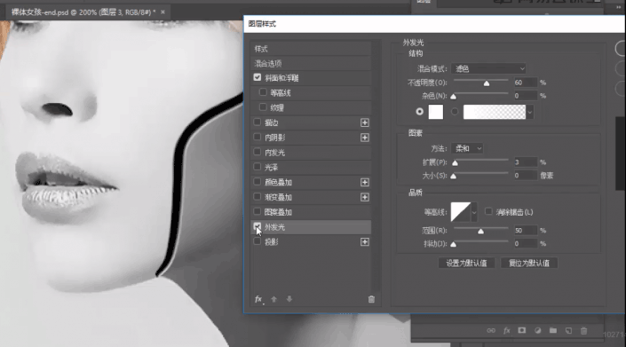Click the add layer mask icon in Layers panel
Image resolution: width=626 pixels, height=347 pixels.
[522, 331]
